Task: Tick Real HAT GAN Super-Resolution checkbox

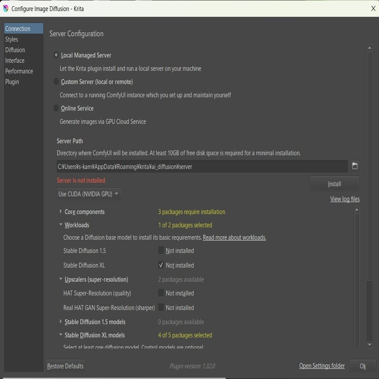Action: pos(161,307)
